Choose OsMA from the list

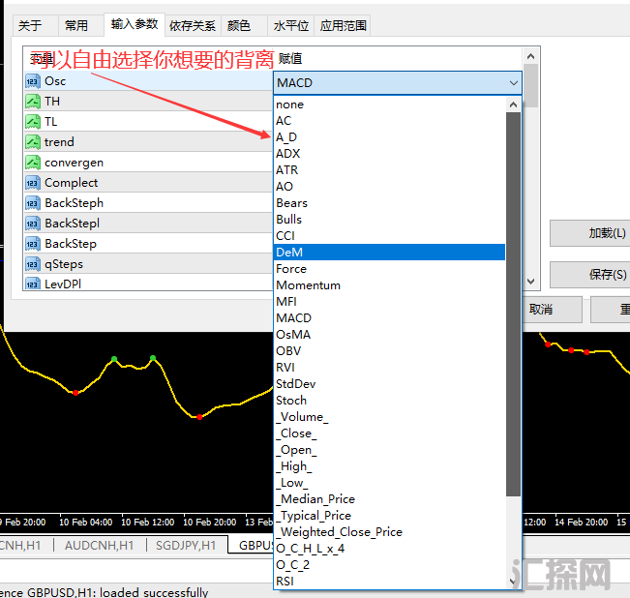click(389, 335)
